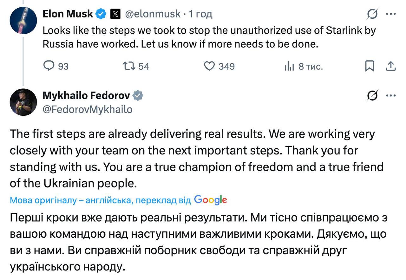Click the Mykhailo Fedorov display name
The height and width of the screenshot is (280, 406).
tap(86, 95)
